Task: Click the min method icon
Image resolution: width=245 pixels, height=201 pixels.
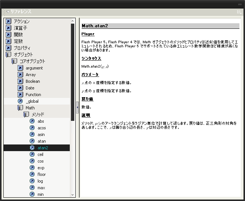Action: [32, 194]
